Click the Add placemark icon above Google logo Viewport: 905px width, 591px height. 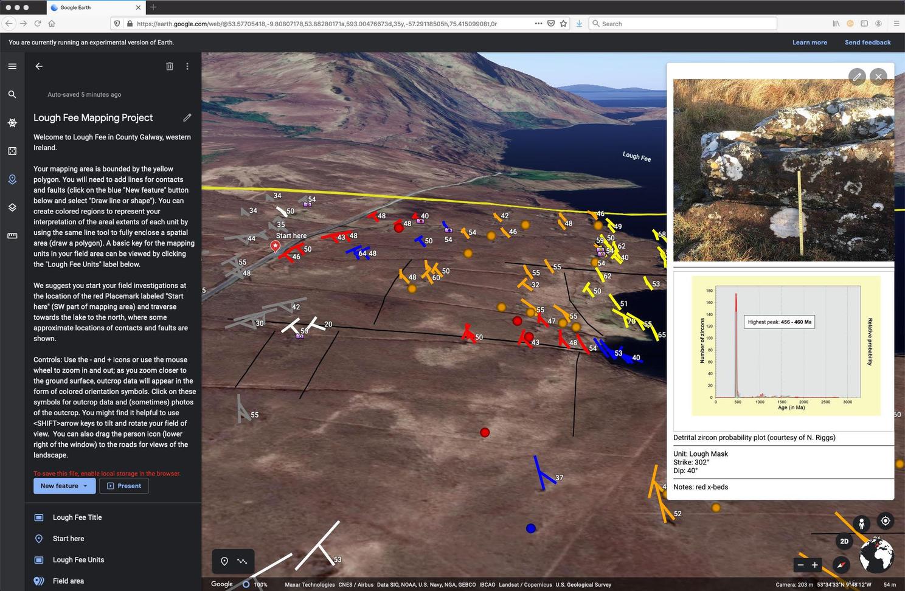click(224, 561)
